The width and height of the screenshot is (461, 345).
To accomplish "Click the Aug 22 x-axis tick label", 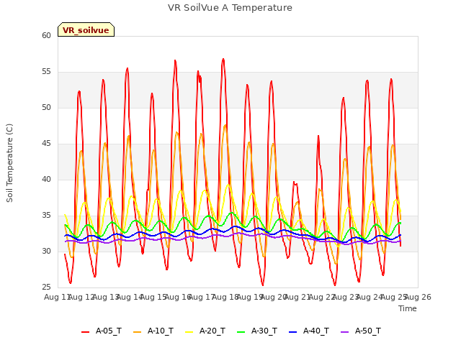I will pyautogui.click(x=322, y=297).
